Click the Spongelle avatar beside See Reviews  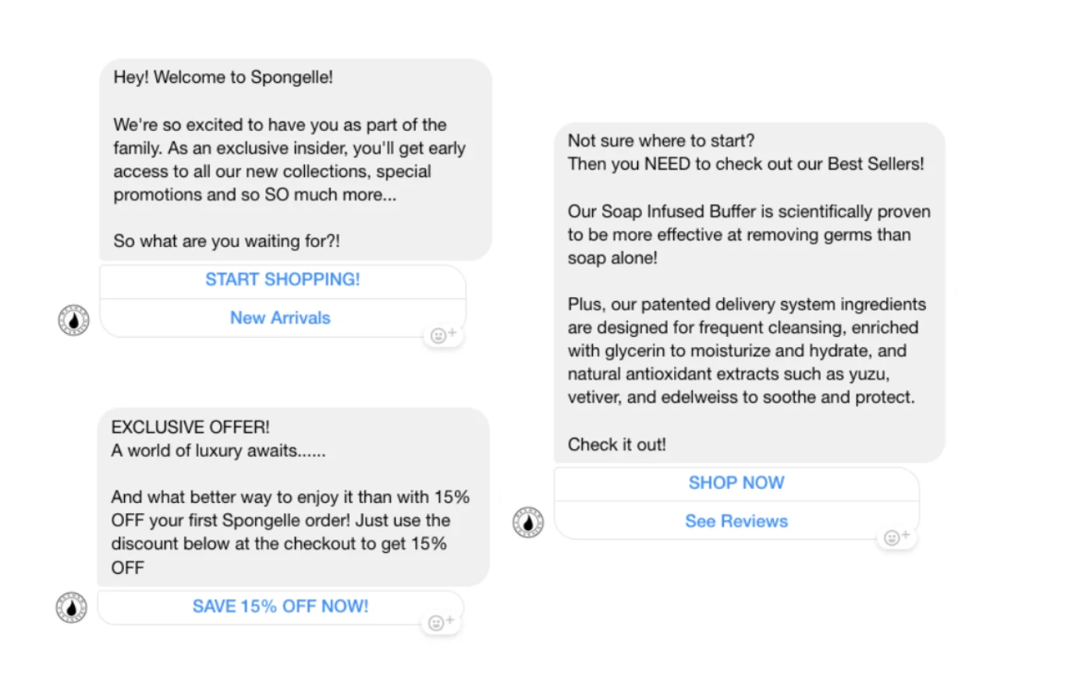[x=528, y=522]
